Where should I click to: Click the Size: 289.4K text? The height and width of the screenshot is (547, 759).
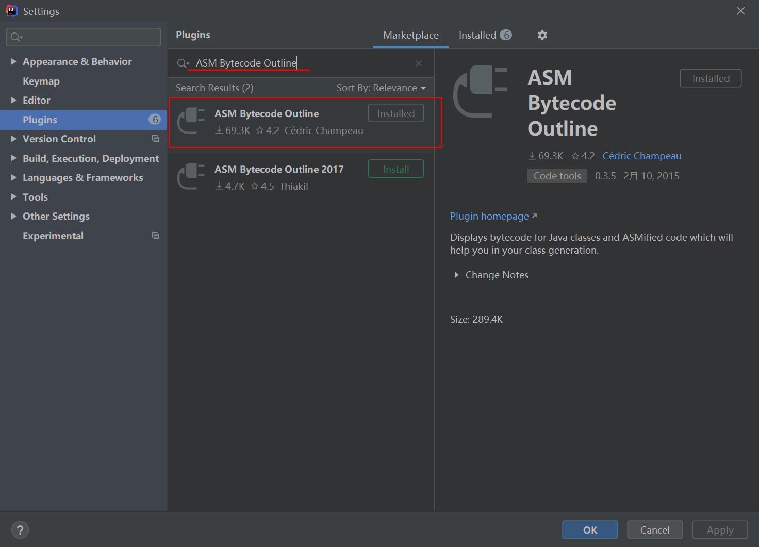476,319
